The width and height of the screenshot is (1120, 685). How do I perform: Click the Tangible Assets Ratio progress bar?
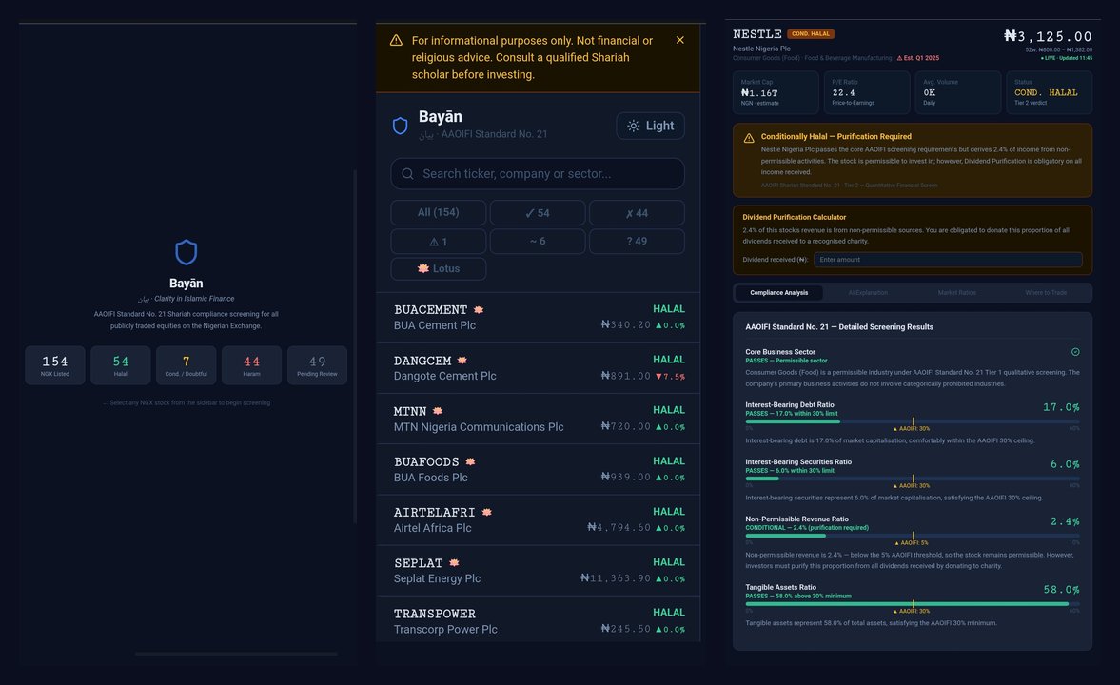tap(913, 603)
